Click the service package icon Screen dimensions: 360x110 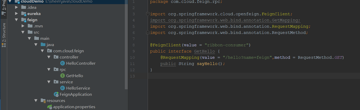click(x=56, y=82)
